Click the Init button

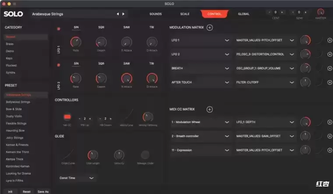point(10,191)
